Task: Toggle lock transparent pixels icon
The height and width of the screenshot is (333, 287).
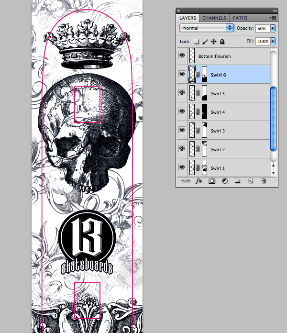Action: click(x=197, y=42)
